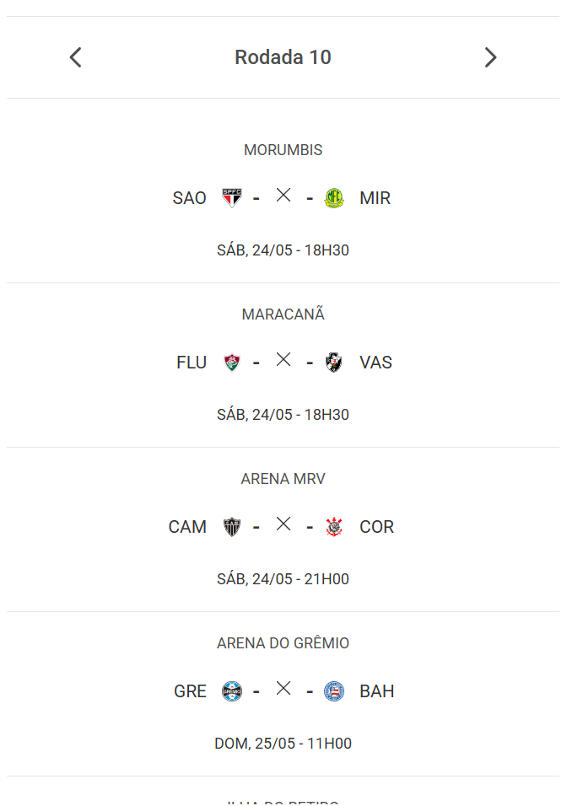Click the ARENA MRV venue label
This screenshot has height=806, width=567.
click(x=283, y=479)
